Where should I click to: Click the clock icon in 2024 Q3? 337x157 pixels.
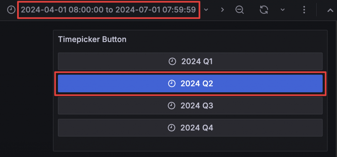coord(171,106)
